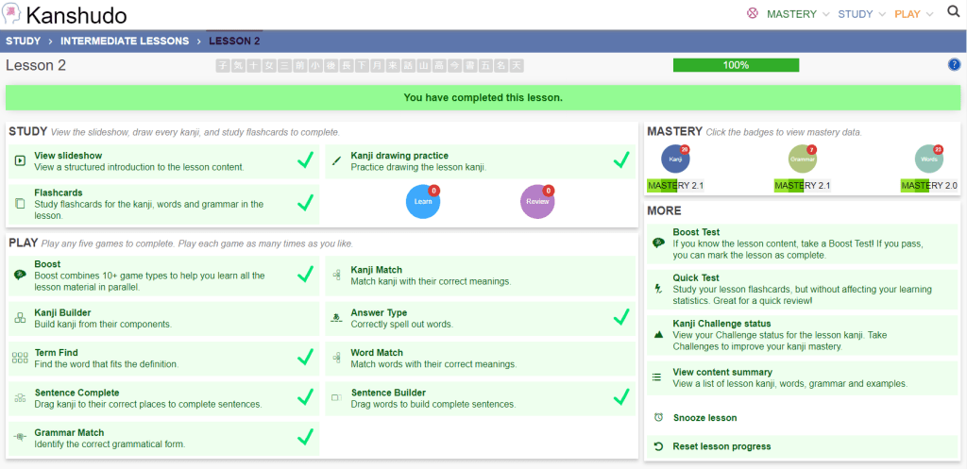Click the Quick Test lightning icon

(658, 288)
